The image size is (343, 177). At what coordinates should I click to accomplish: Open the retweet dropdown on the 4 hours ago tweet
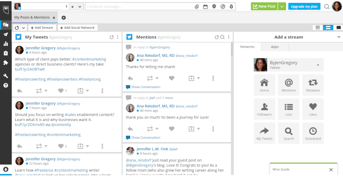point(46,91)
